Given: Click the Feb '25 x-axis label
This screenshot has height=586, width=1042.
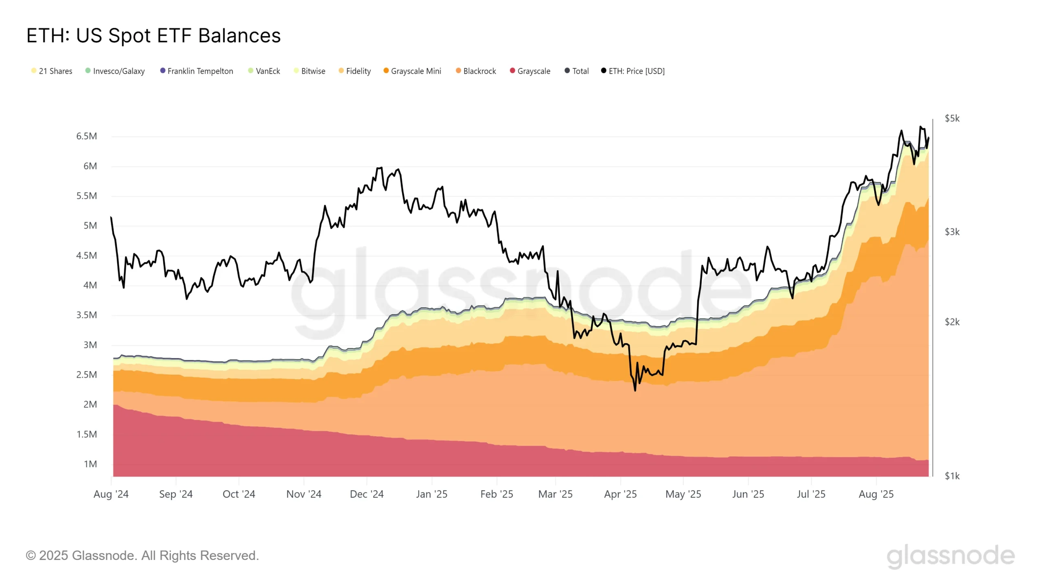Looking at the screenshot, I should 497,494.
